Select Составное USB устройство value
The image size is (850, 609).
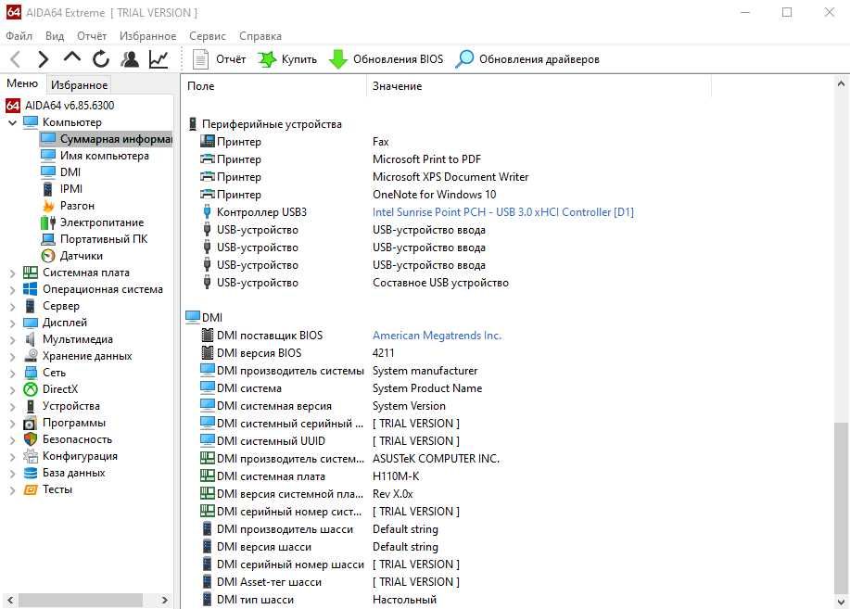pos(440,283)
